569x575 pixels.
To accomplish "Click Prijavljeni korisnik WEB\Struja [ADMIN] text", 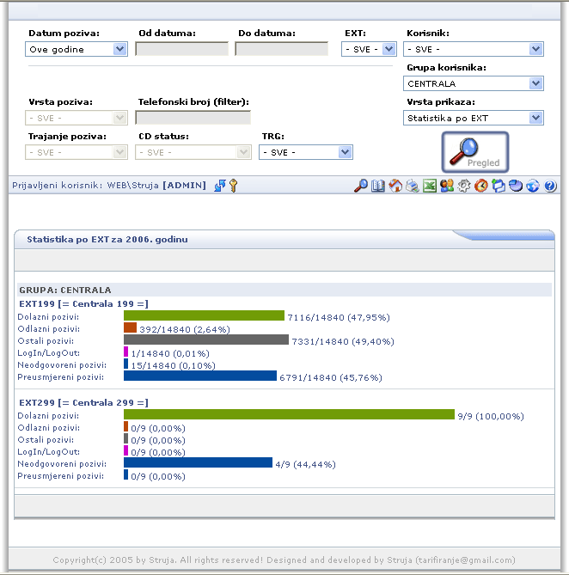I will coord(109,185).
